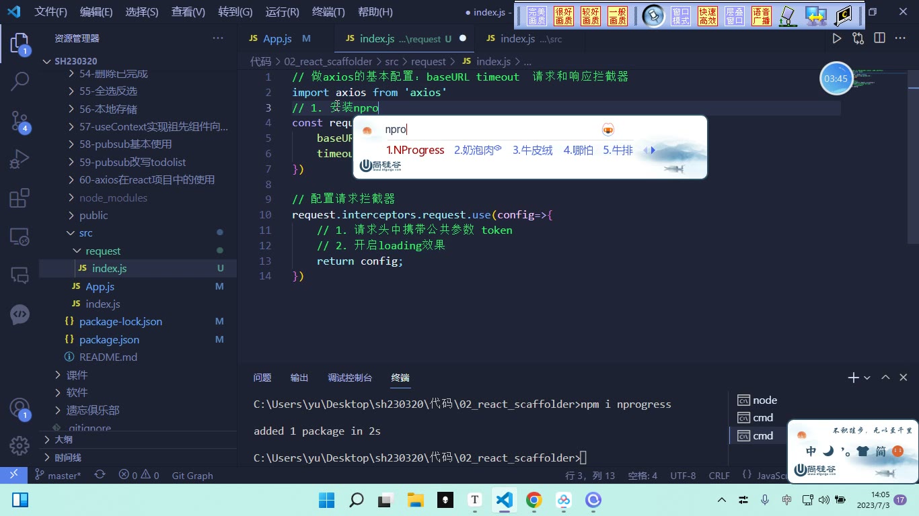Viewport: 919px width, 516px height.
Task: Open changes with the compare icon
Action: pos(858,39)
